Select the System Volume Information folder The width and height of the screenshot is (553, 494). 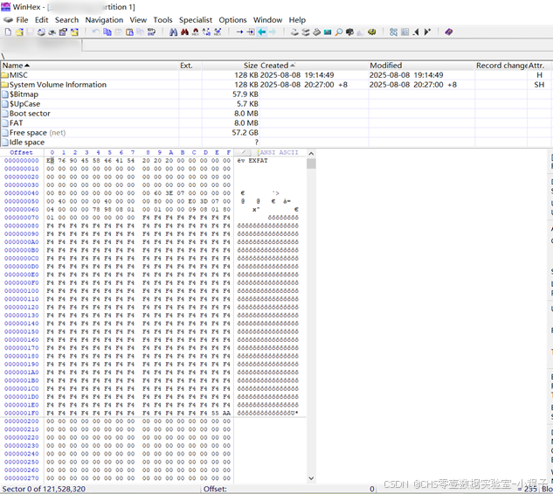276,85
